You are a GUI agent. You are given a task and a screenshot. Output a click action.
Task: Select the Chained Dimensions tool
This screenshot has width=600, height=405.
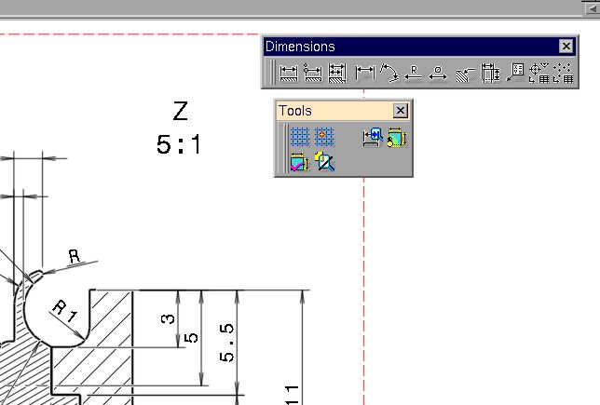click(289, 73)
